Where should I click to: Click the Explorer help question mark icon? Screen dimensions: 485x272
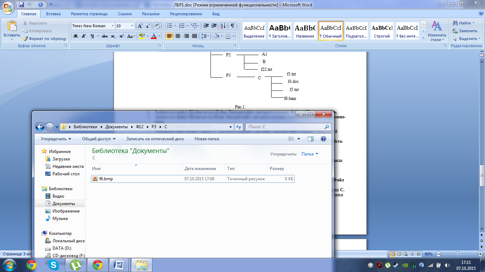323,139
